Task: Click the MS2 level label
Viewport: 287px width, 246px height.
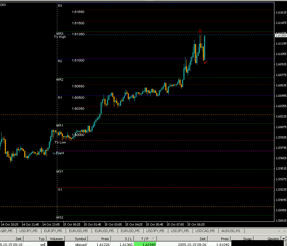Action: click(60, 218)
